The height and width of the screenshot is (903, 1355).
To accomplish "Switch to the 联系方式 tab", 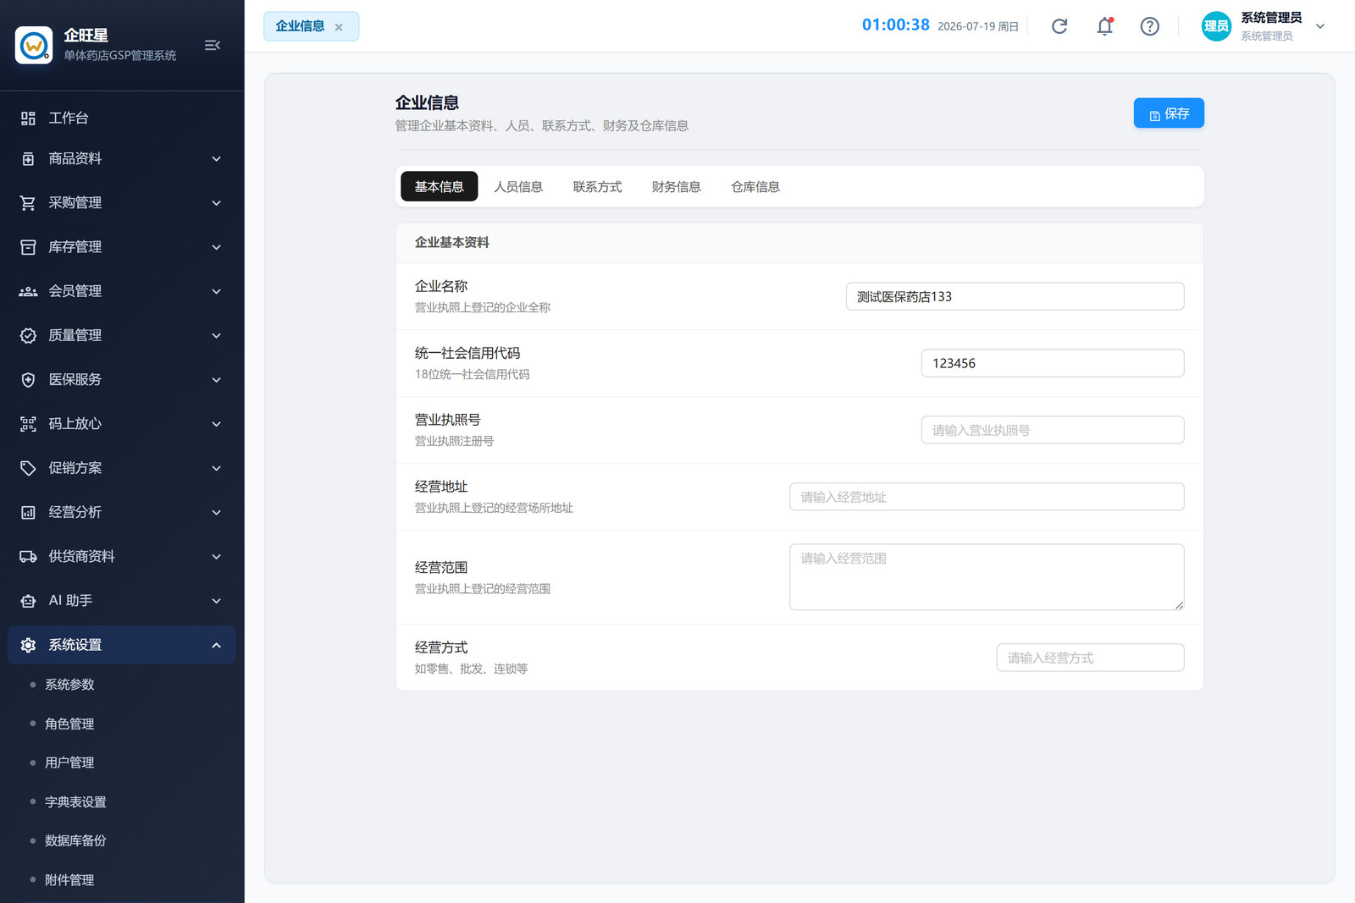I will point(597,186).
